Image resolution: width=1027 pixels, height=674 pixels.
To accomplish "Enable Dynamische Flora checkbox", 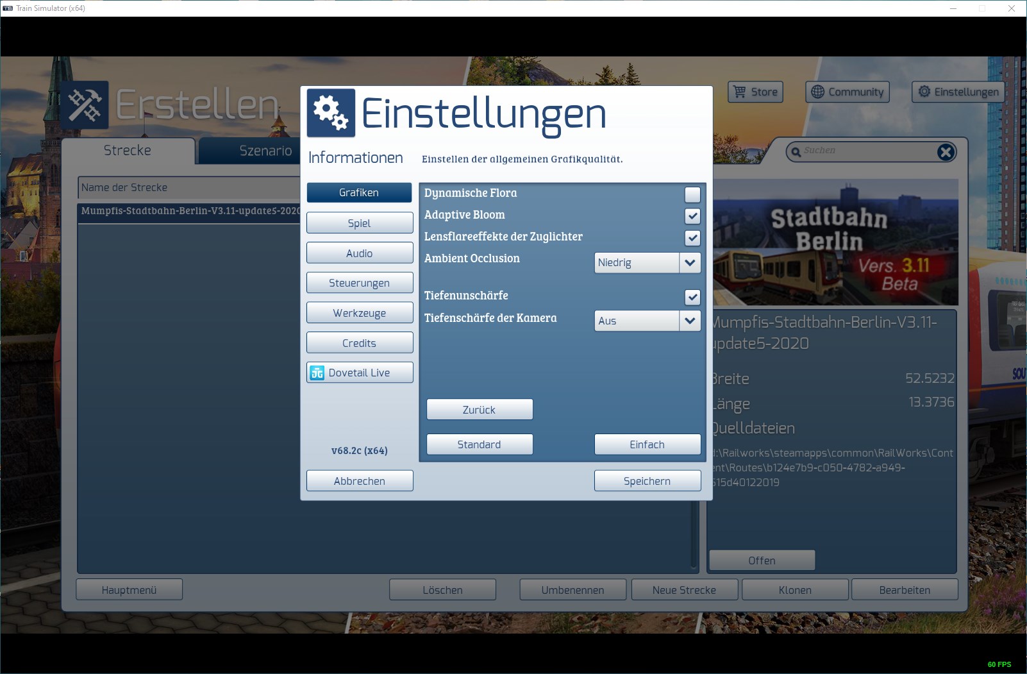I will pos(692,194).
